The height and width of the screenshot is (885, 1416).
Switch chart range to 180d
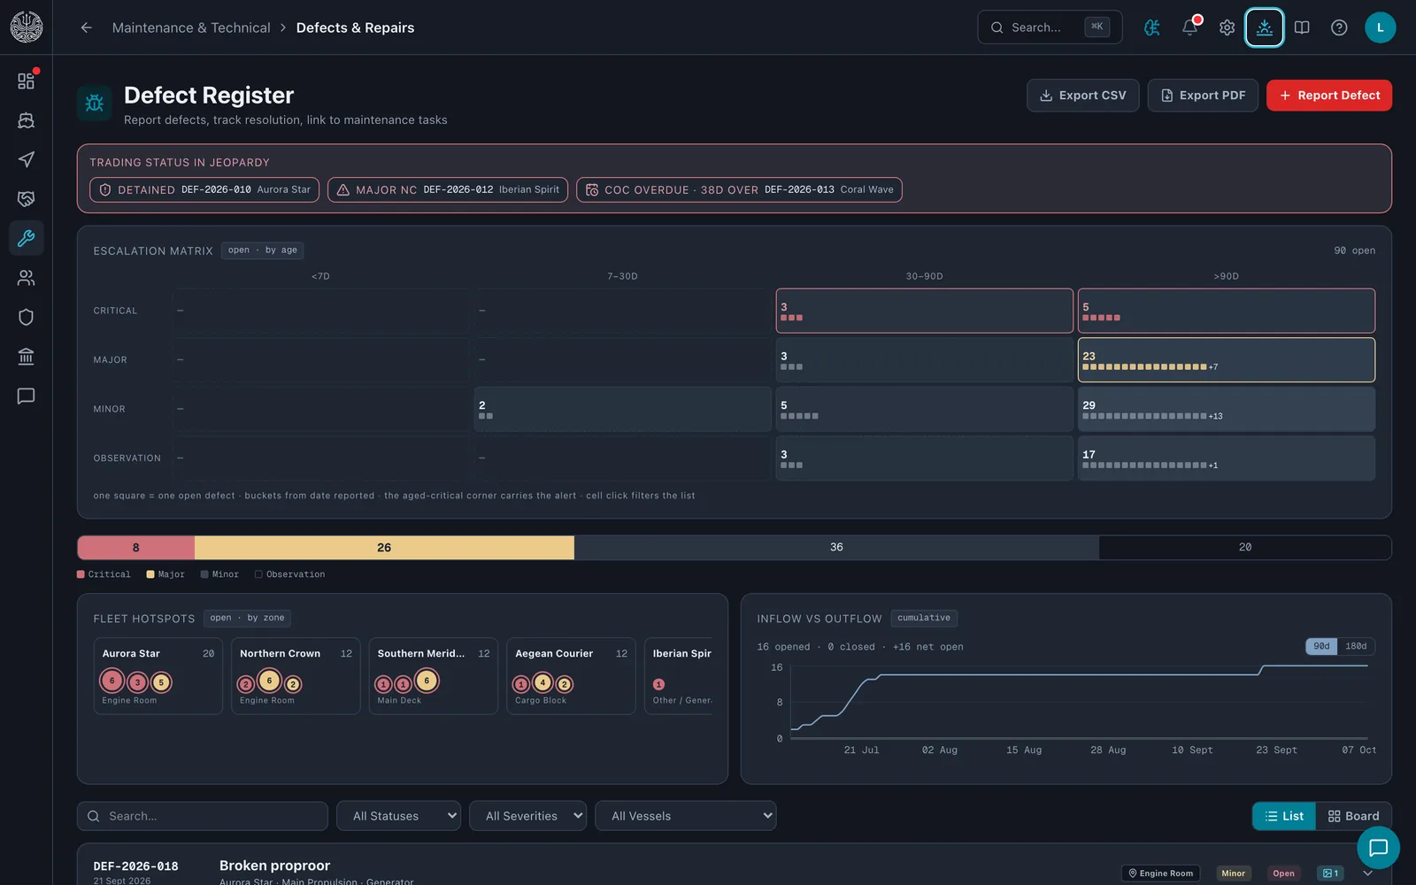pyautogui.click(x=1356, y=646)
